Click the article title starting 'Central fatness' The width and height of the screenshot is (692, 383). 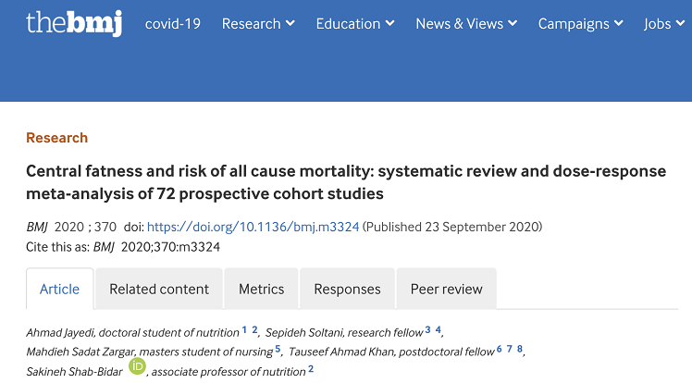(x=346, y=182)
